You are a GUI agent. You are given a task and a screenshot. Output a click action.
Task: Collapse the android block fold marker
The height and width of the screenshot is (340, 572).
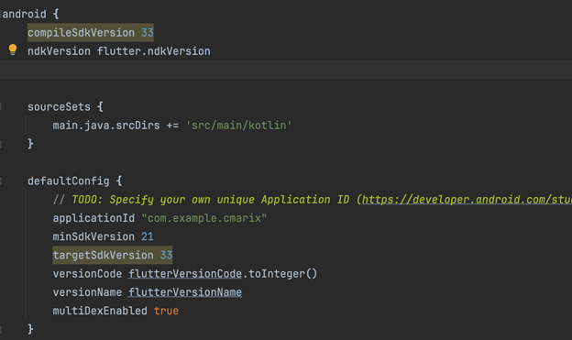pyautogui.click(x=1, y=15)
